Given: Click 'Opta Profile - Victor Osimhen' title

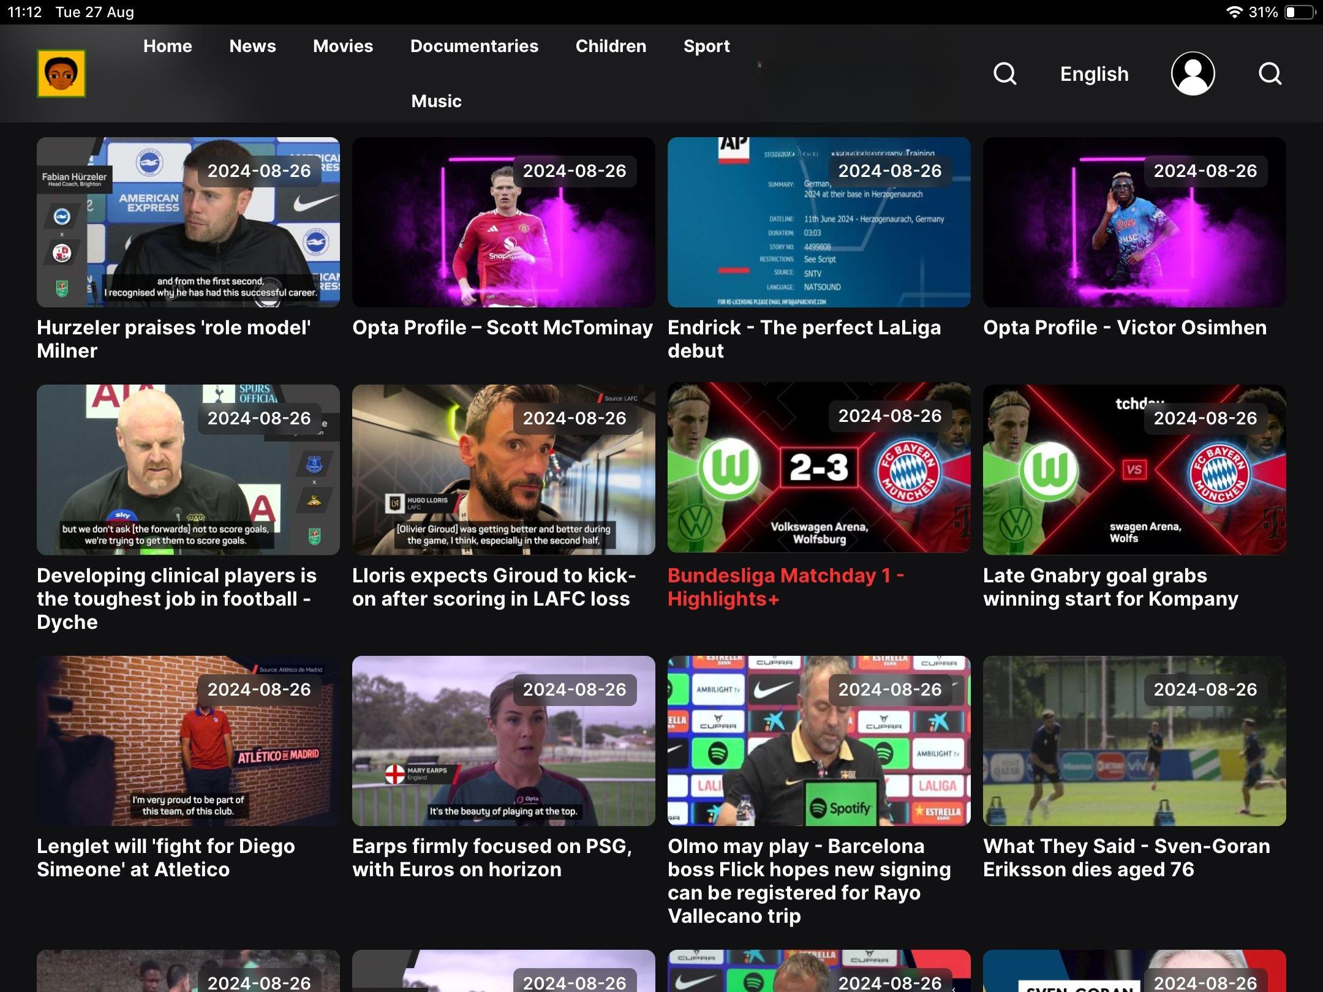Looking at the screenshot, I should pyautogui.click(x=1125, y=328).
